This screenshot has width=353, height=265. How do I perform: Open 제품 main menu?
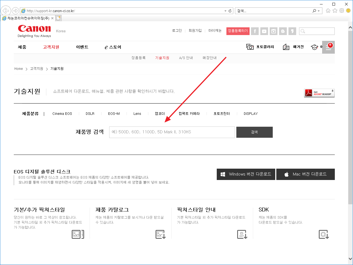coord(22,47)
